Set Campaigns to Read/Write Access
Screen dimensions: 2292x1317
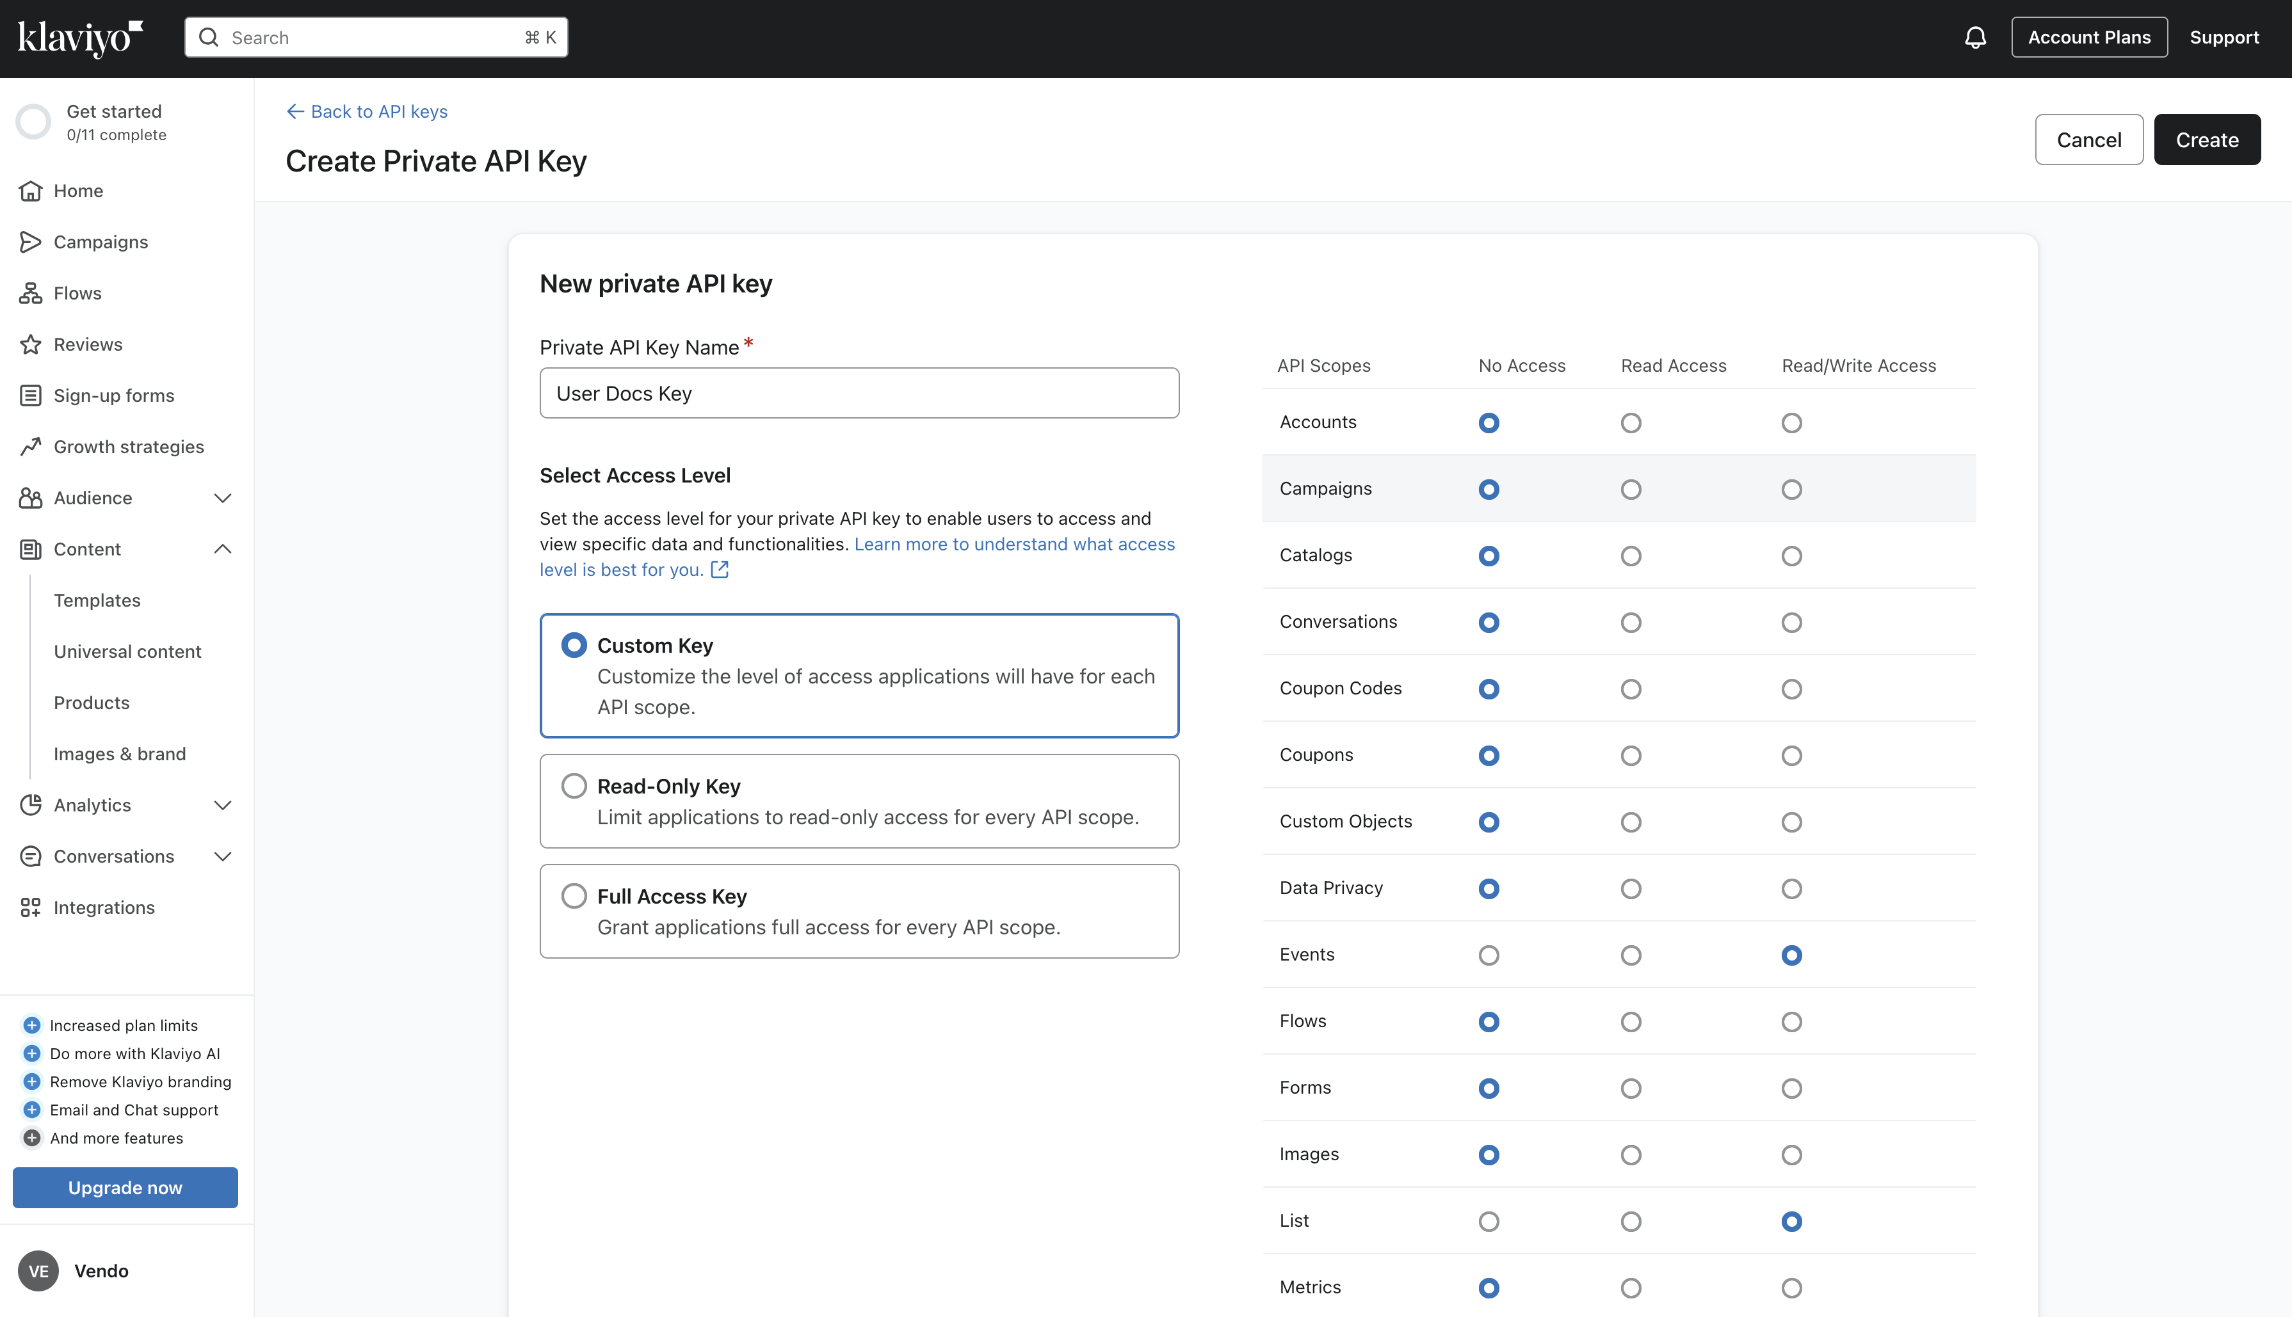coord(1791,490)
